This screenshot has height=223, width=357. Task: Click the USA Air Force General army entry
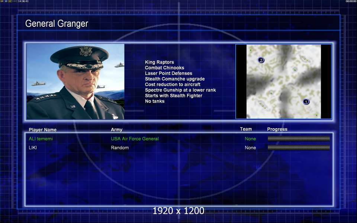tap(135, 139)
